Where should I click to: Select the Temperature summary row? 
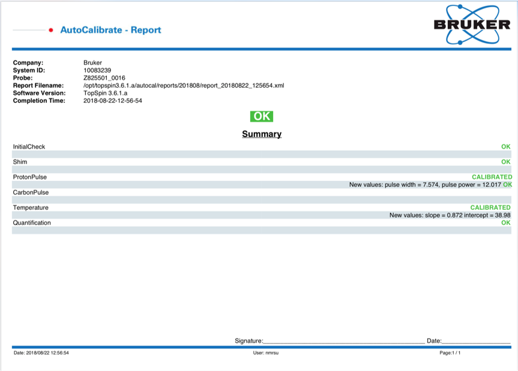(29, 207)
